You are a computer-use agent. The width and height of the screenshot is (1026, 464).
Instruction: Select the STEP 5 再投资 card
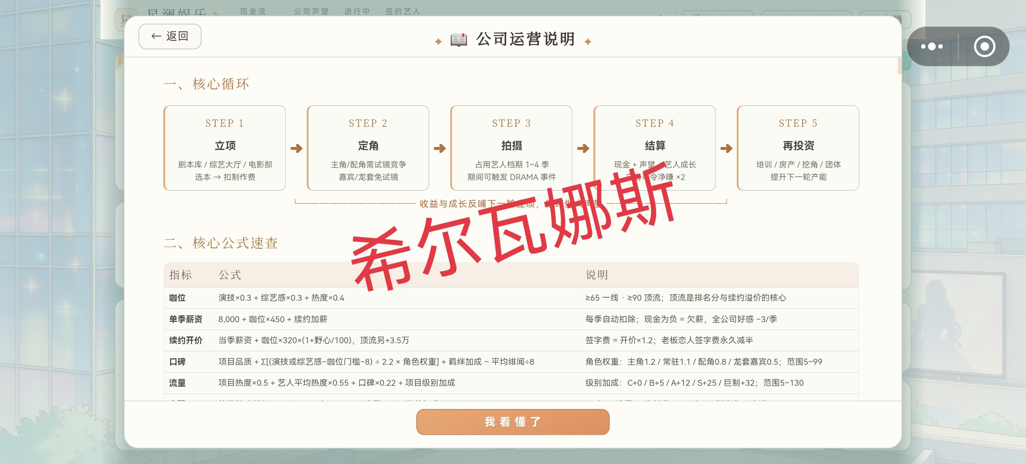pyautogui.click(x=798, y=148)
